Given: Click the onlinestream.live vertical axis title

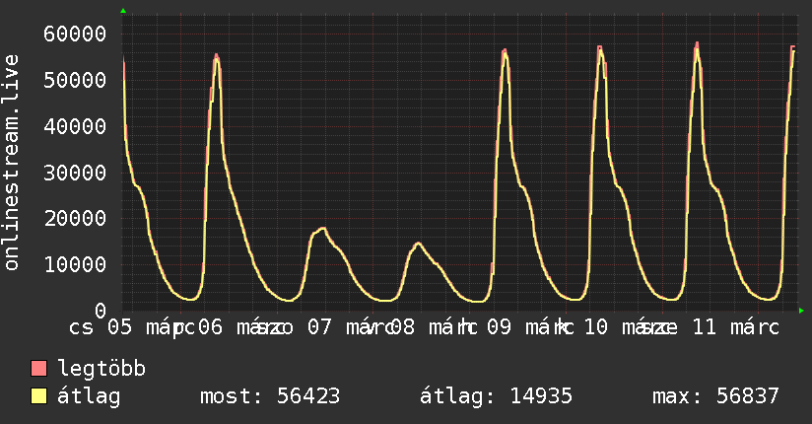Looking at the screenshot, I should [11, 163].
